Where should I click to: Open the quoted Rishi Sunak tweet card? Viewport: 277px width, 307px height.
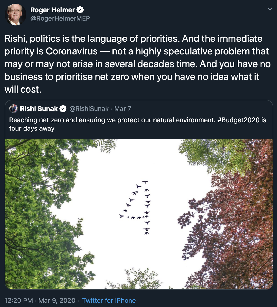click(139, 194)
